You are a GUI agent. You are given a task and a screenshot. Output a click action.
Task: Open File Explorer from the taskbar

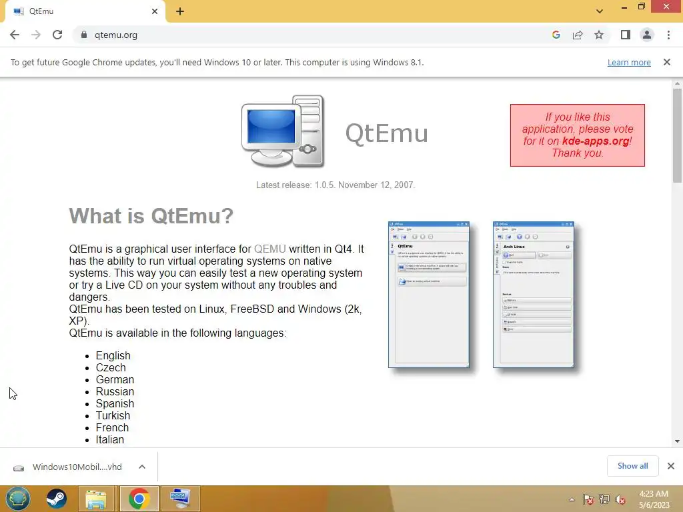pos(96,499)
